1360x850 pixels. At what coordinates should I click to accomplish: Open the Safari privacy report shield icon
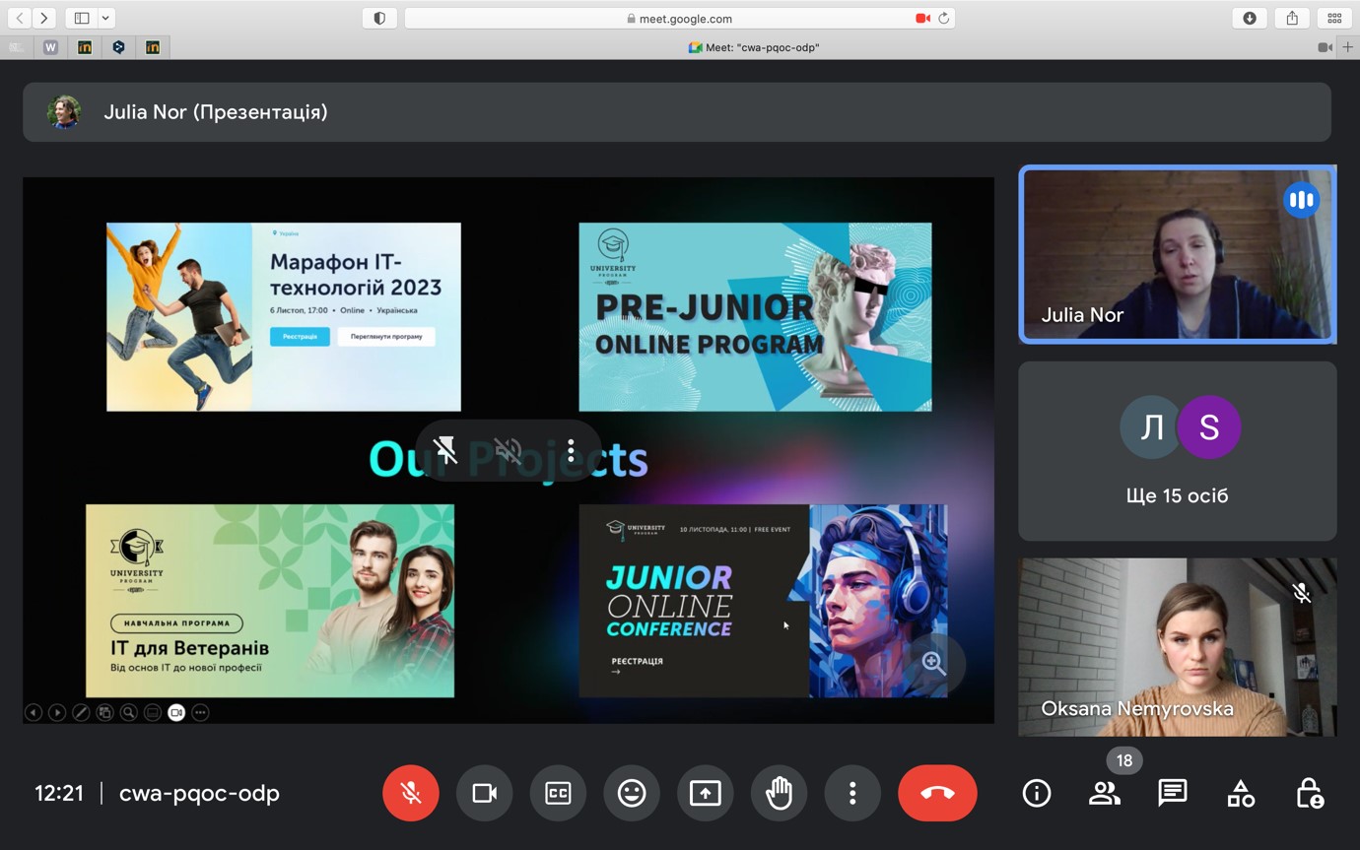coord(379,18)
